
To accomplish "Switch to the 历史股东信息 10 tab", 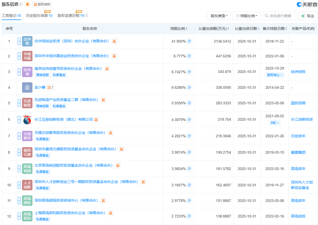I will (x=39, y=16).
